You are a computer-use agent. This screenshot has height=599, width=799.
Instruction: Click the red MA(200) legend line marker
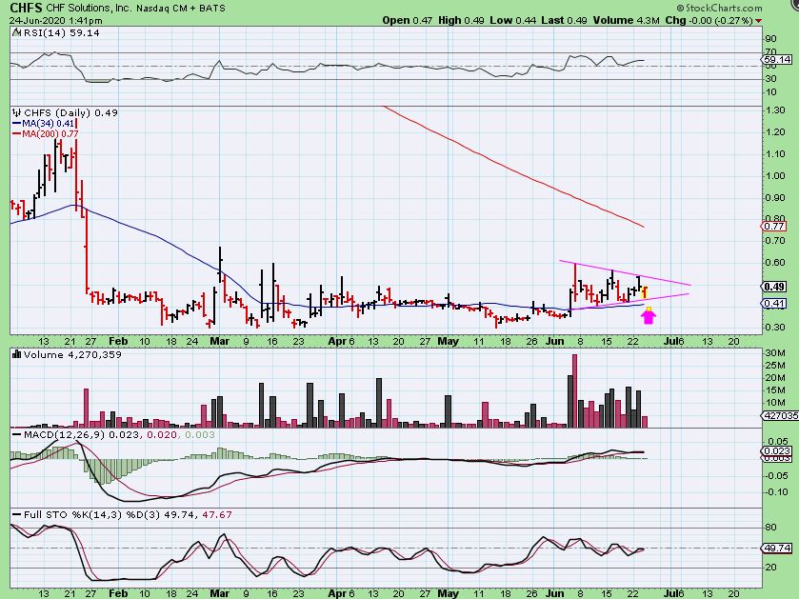click(13, 134)
